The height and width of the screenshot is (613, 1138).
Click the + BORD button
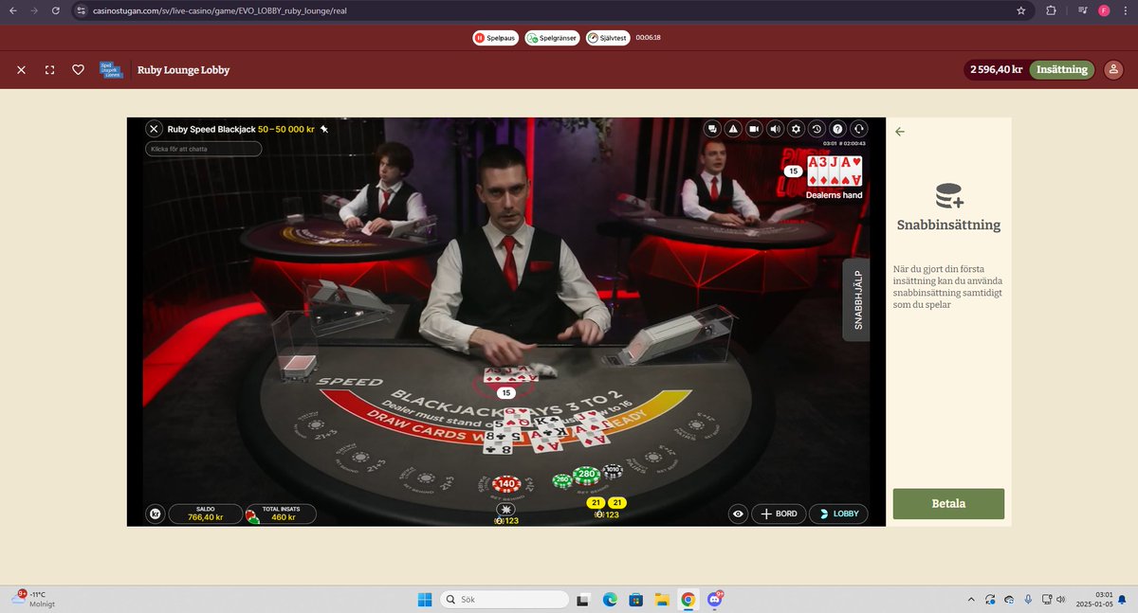point(779,514)
